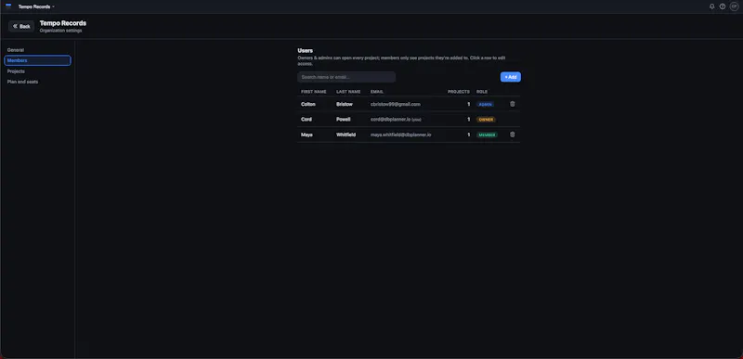Viewport: 743px width, 359px height.
Task: Click email cbristow99@gmail.com
Action: (x=396, y=104)
